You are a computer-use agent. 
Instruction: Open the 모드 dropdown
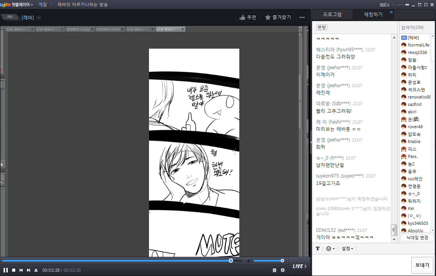[x=384, y=5]
